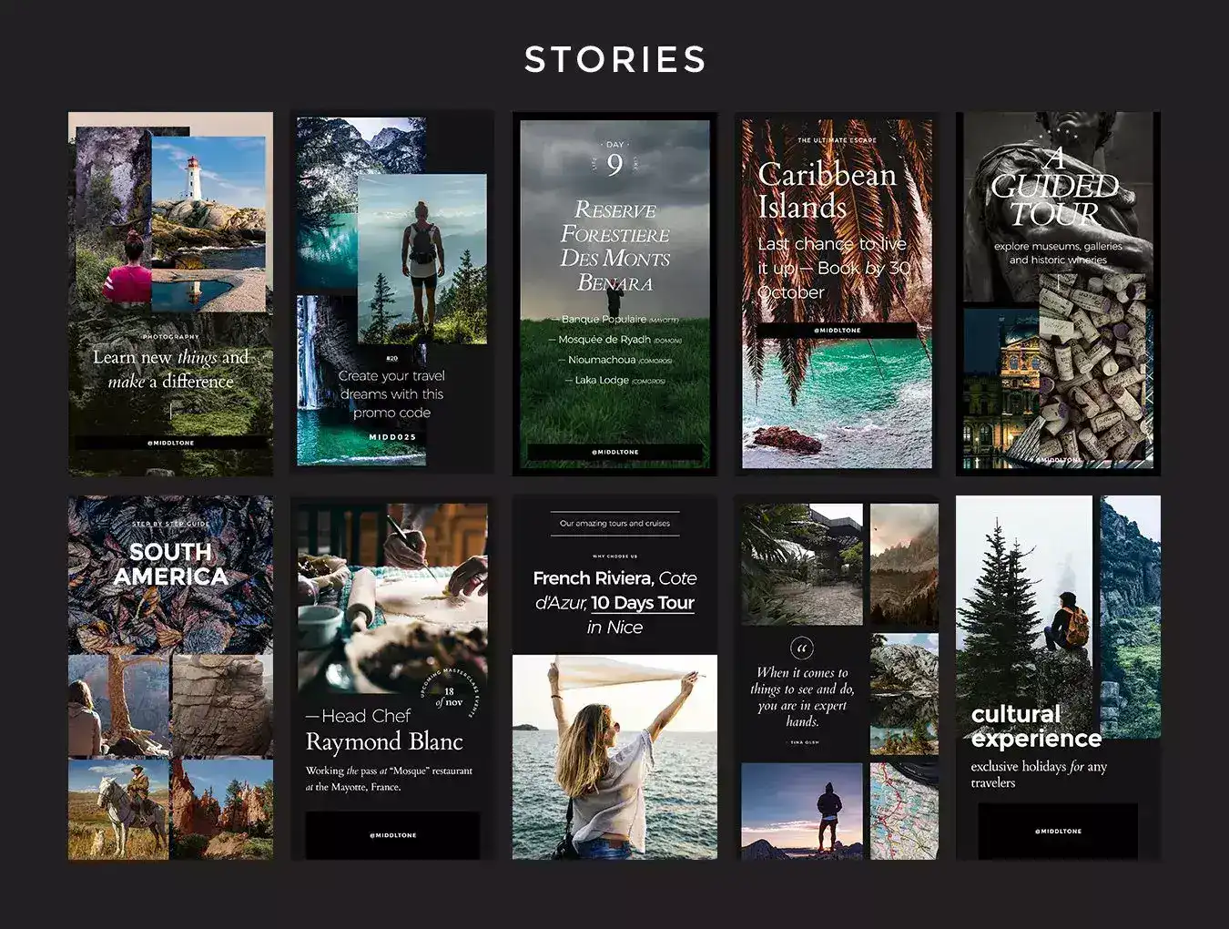Click the circular 18 of nov badge

[x=452, y=698]
